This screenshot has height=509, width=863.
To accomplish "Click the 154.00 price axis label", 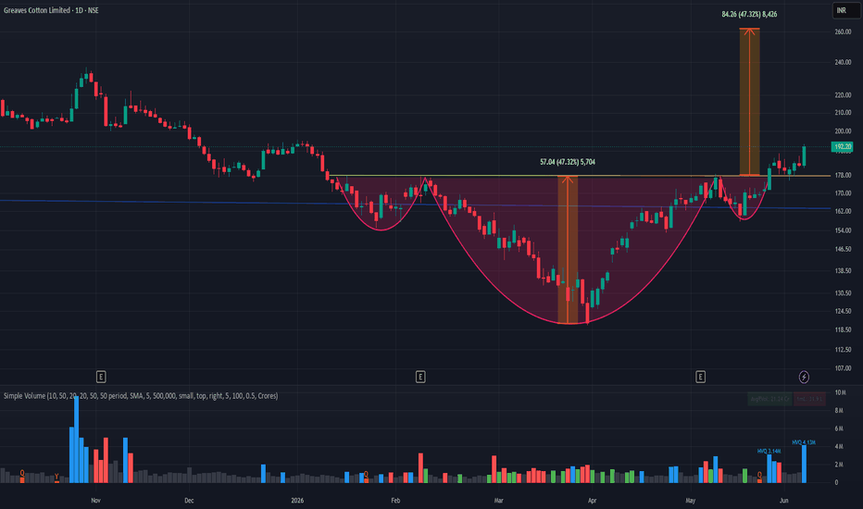I will [843, 230].
